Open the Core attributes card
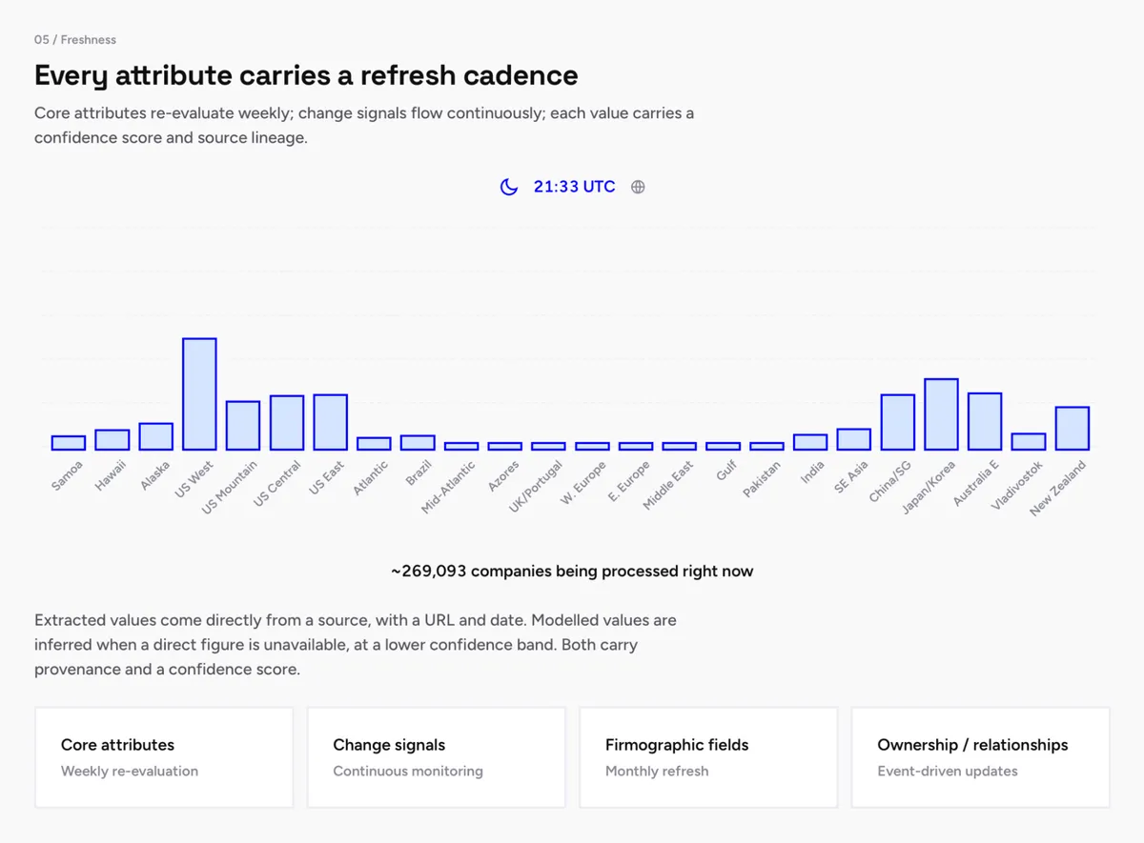The height and width of the screenshot is (843, 1144). pos(164,757)
